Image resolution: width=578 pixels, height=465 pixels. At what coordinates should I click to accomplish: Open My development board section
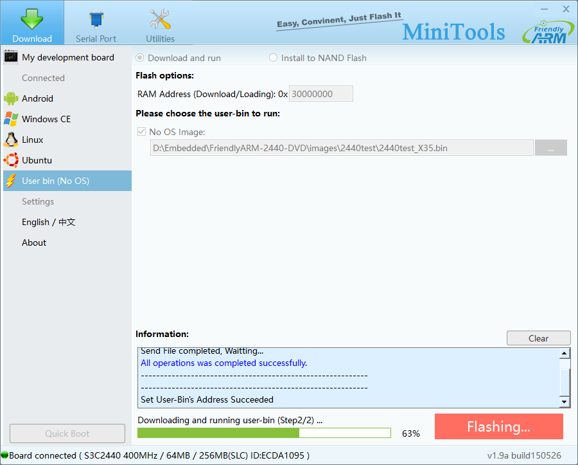(x=68, y=57)
